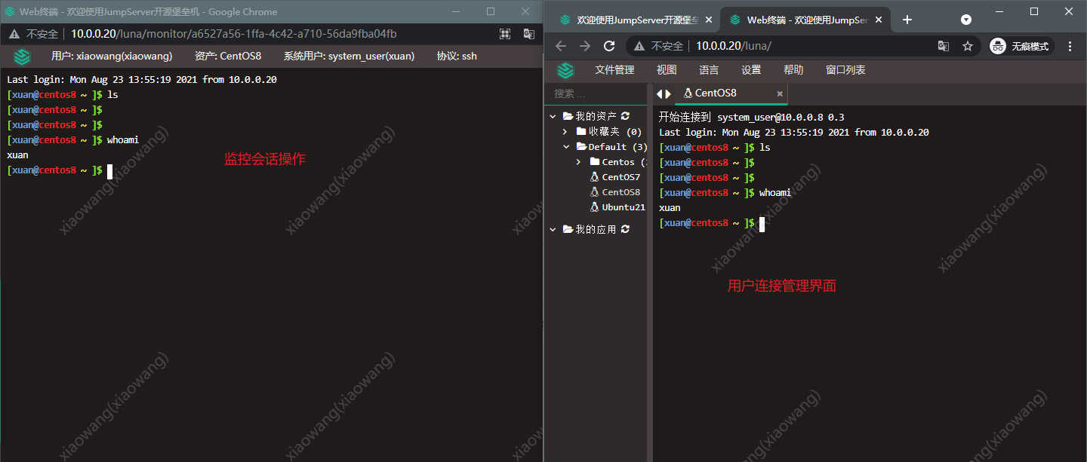Click the incognito mode (无痕模式) indicator

click(1022, 46)
